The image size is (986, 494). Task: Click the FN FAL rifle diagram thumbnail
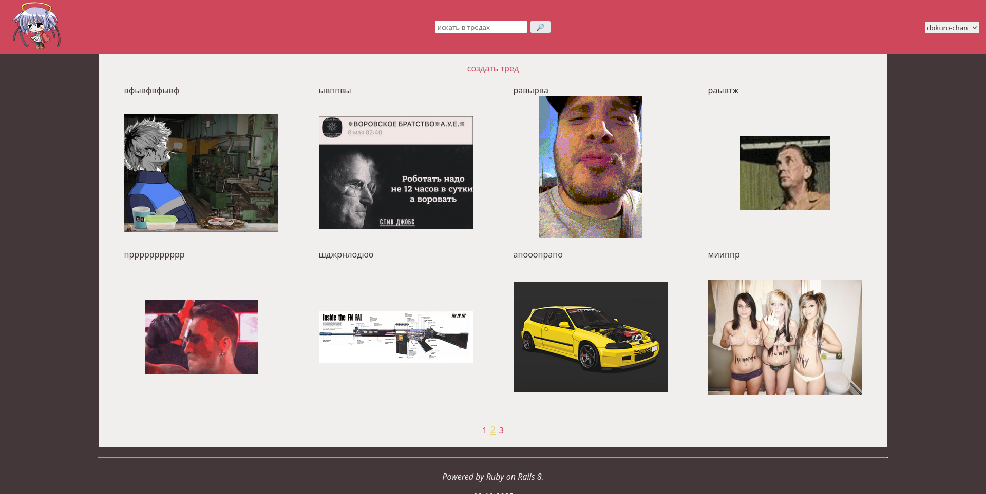(395, 337)
